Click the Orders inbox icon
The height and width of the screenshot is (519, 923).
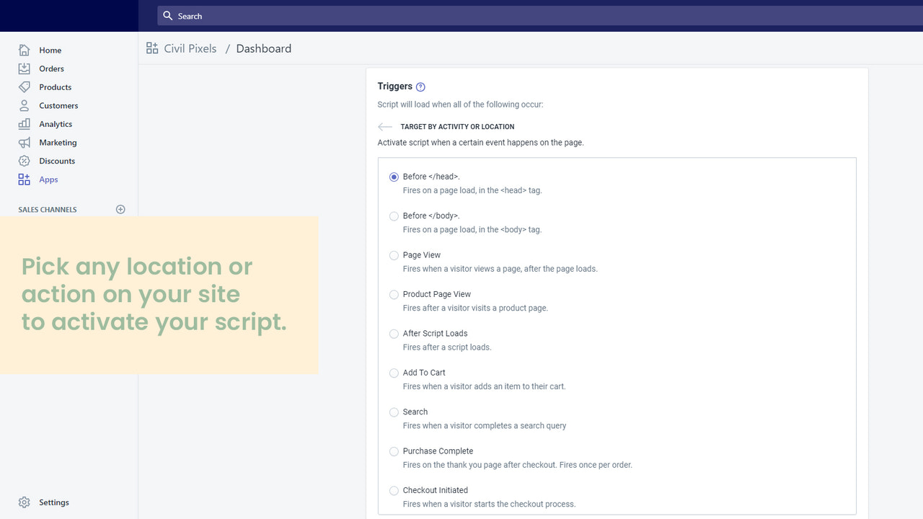click(x=25, y=68)
